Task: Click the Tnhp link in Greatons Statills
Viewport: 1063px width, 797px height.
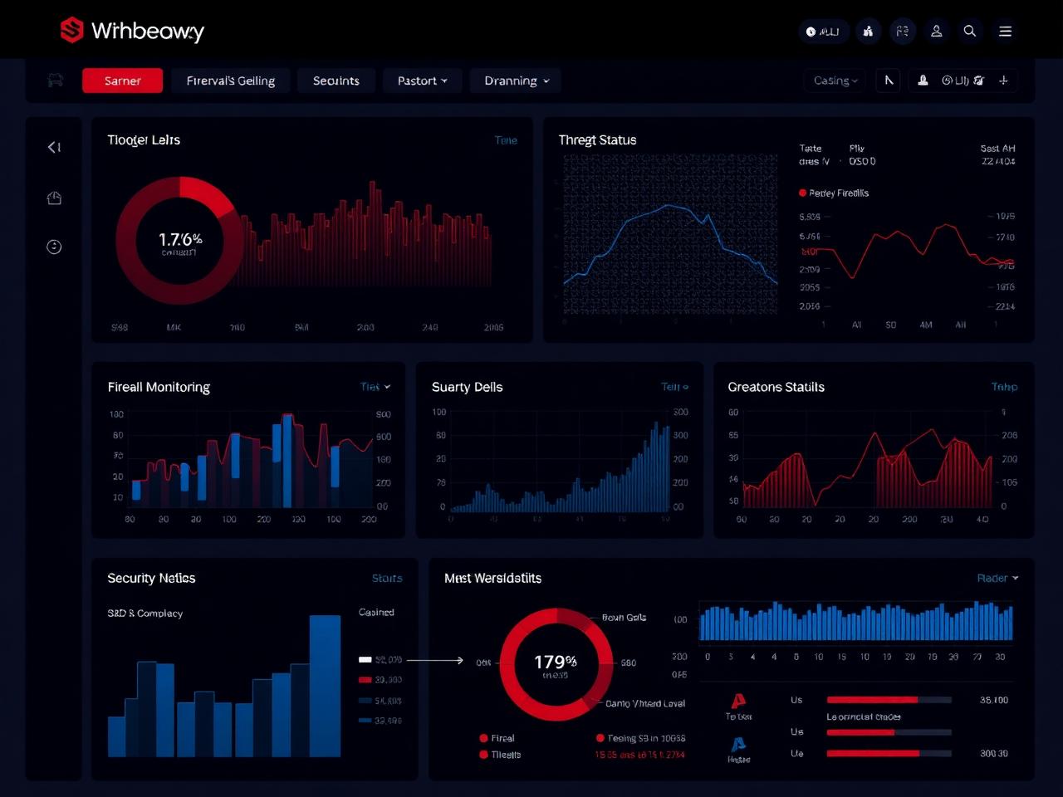Action: click(1004, 387)
